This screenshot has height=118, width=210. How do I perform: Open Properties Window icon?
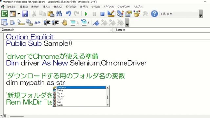click(129, 14)
